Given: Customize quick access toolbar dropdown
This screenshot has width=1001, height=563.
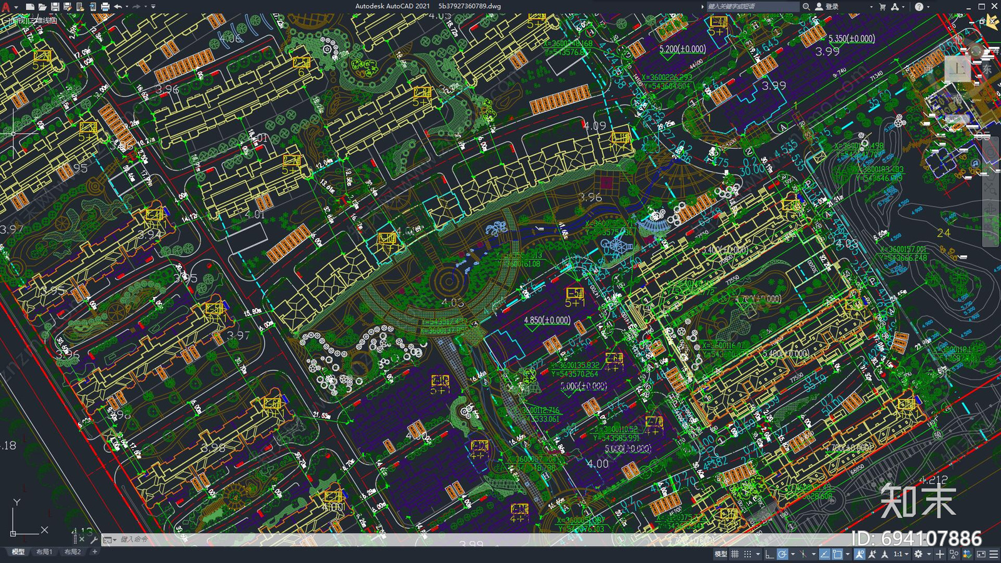Looking at the screenshot, I should point(153,7).
